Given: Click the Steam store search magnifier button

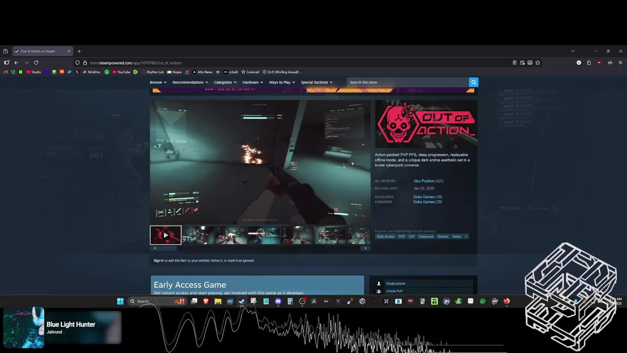Looking at the screenshot, I should click(473, 82).
